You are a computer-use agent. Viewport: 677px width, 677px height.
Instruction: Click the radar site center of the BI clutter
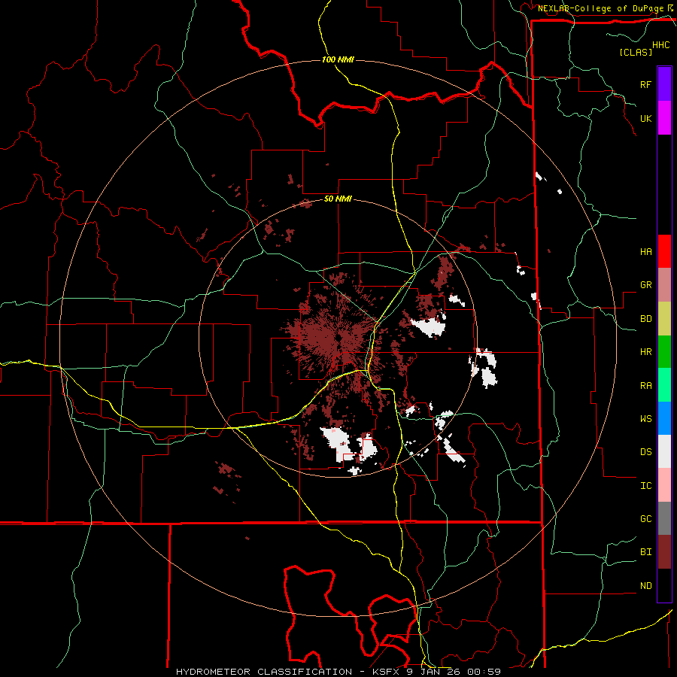338,337
